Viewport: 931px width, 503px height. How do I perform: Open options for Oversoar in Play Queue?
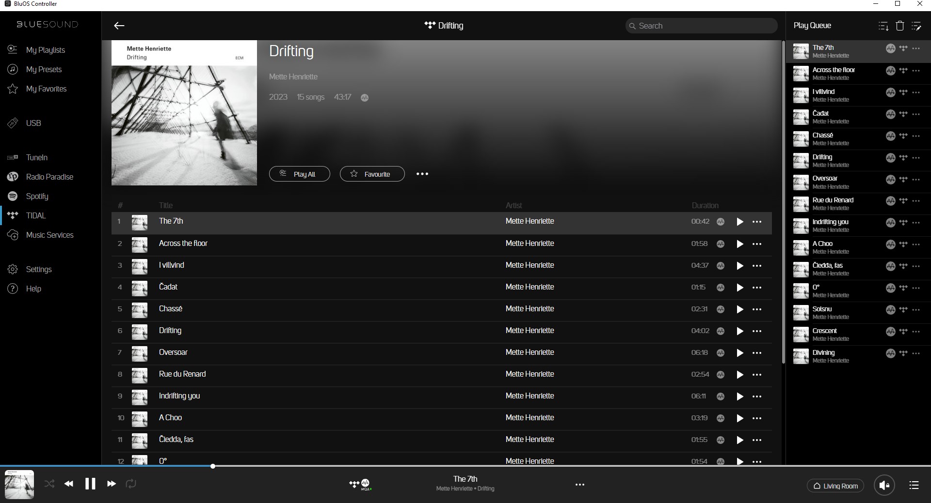pyautogui.click(x=916, y=179)
